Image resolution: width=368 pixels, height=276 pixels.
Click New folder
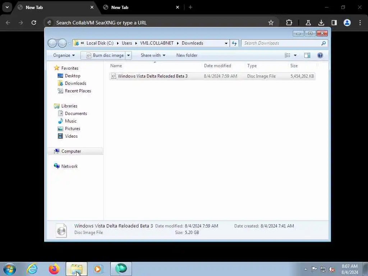pos(187,55)
